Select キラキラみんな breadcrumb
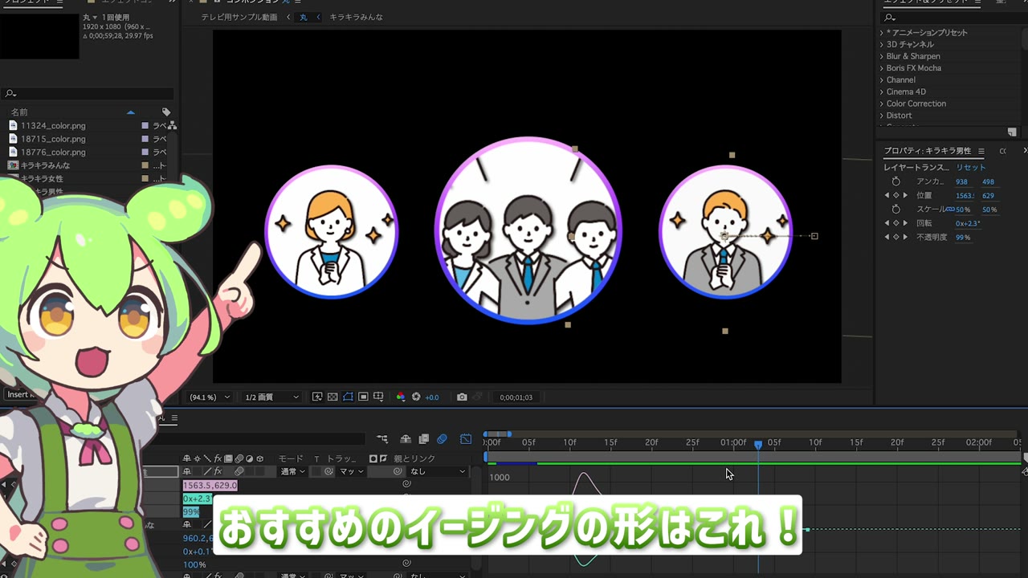Screen dimensions: 1028x578 [x=356, y=17]
